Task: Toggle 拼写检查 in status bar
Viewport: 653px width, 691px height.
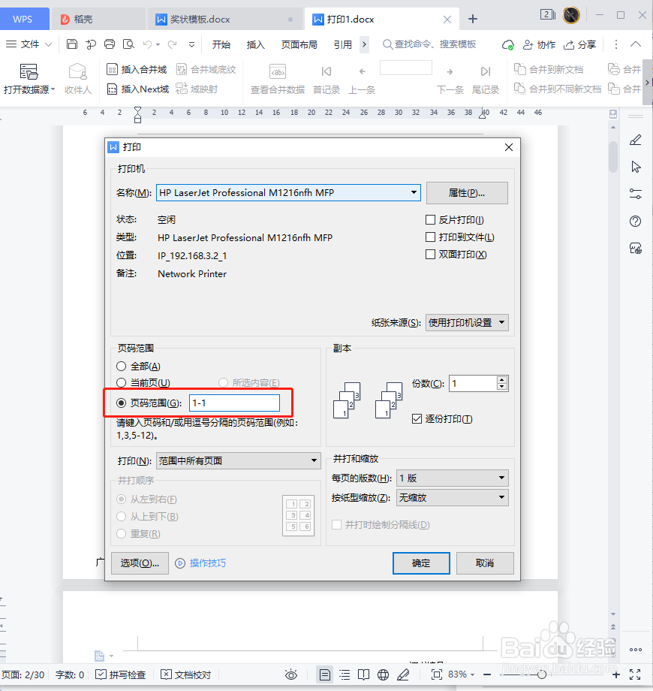Action: point(121,674)
